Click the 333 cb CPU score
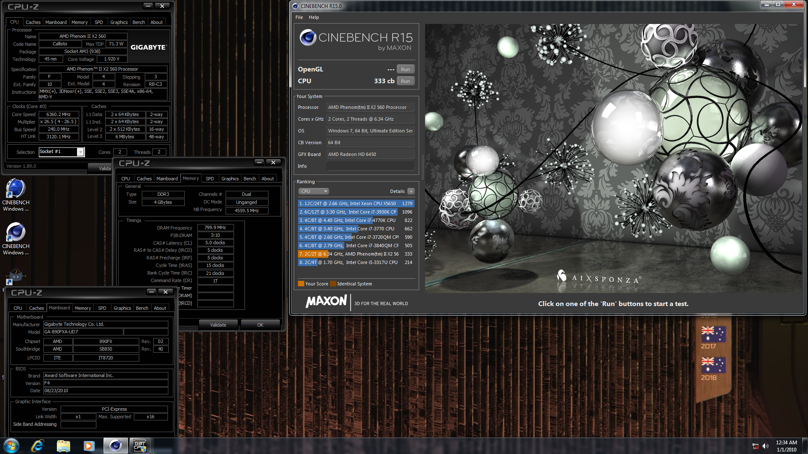This screenshot has width=808, height=454. 384,81
